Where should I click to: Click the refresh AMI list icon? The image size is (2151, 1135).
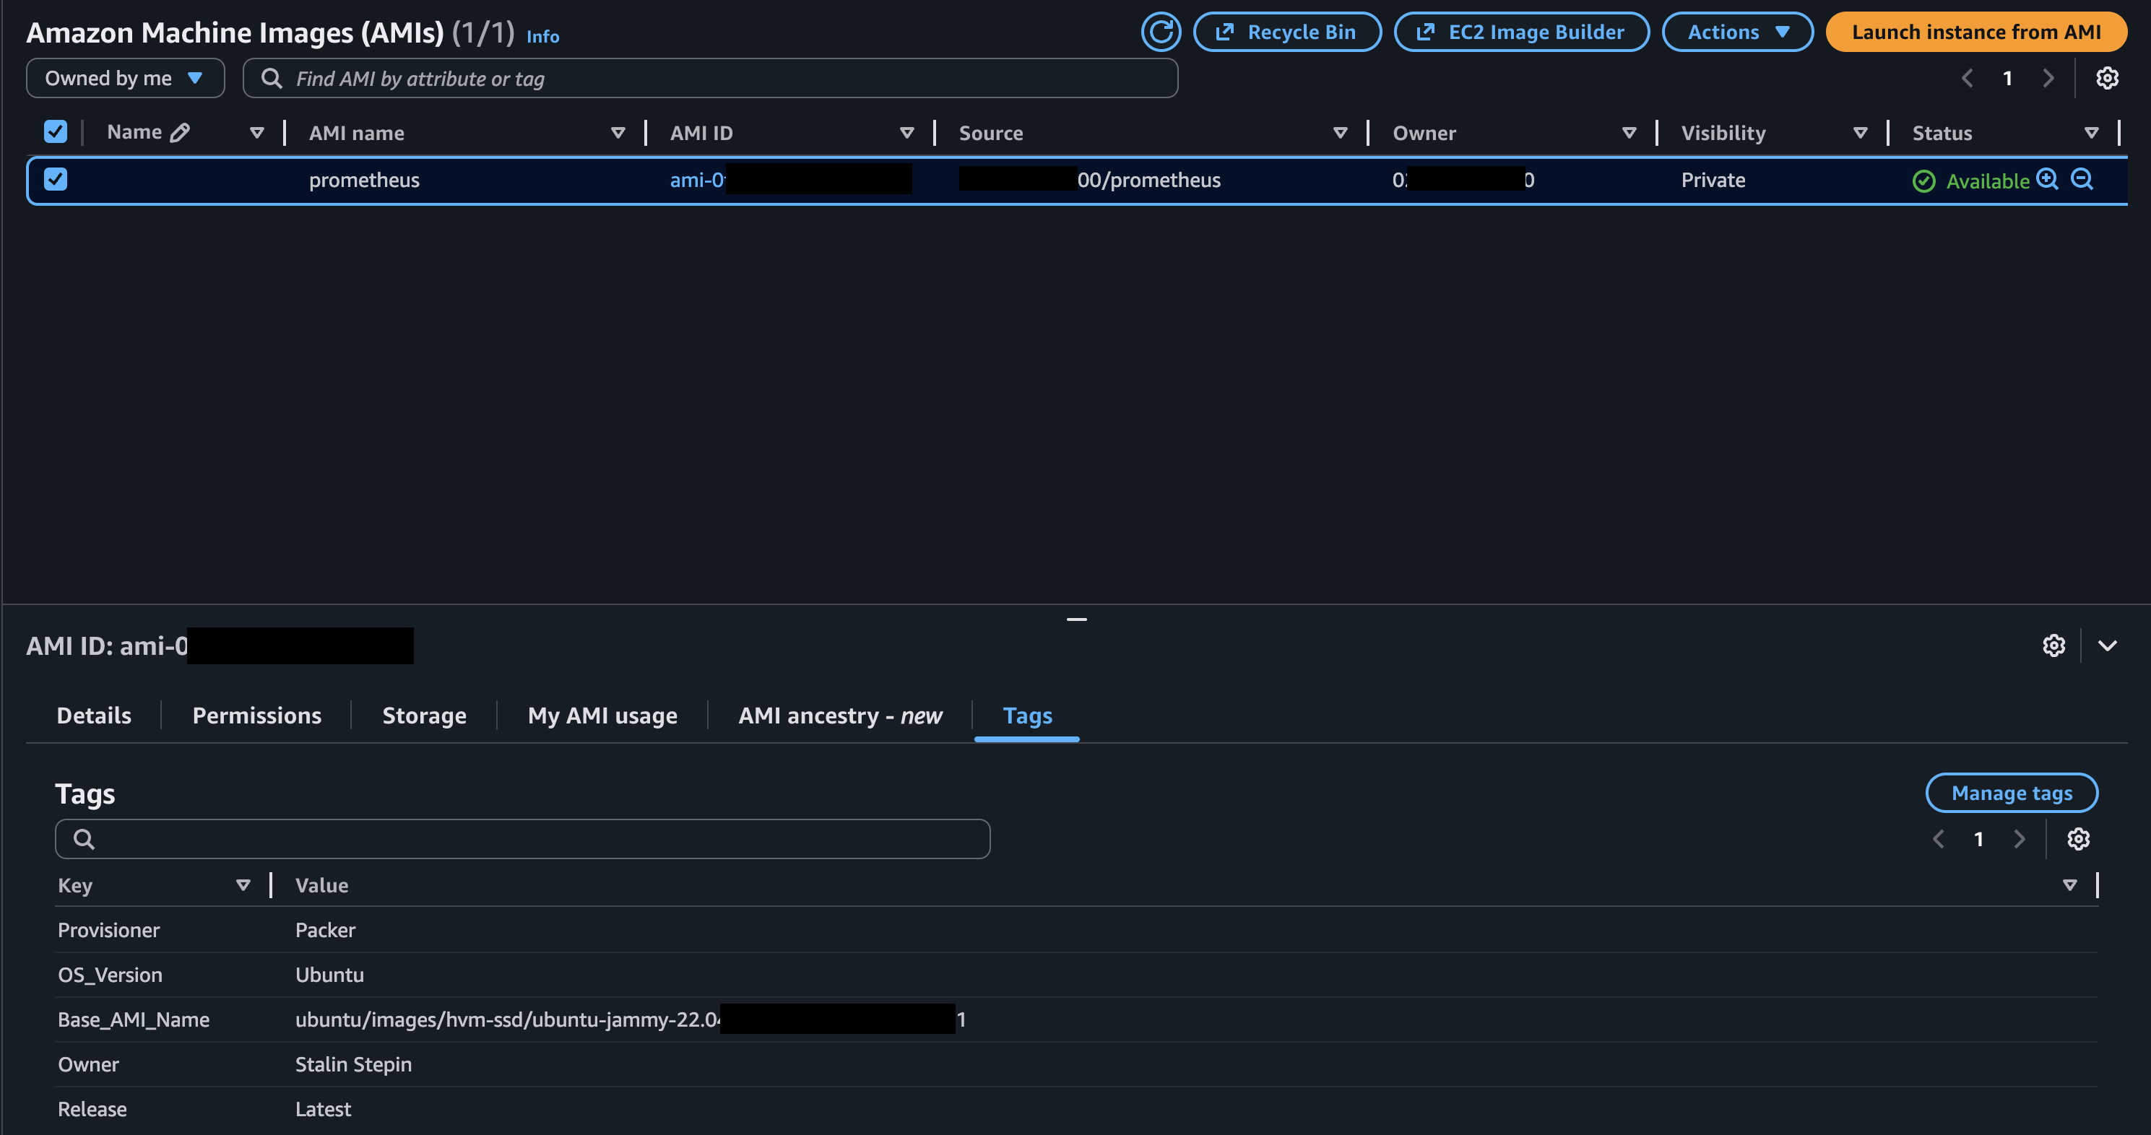tap(1161, 32)
